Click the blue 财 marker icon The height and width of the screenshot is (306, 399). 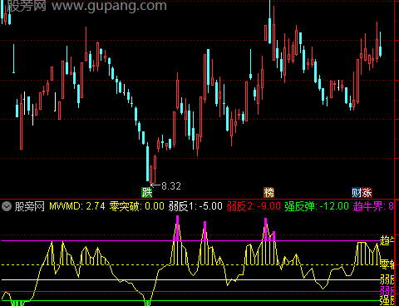click(x=357, y=192)
